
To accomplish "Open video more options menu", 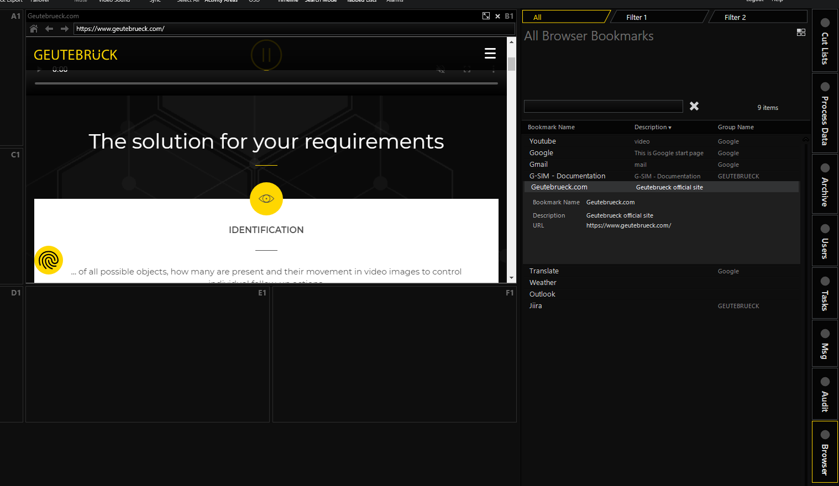I will click(494, 70).
